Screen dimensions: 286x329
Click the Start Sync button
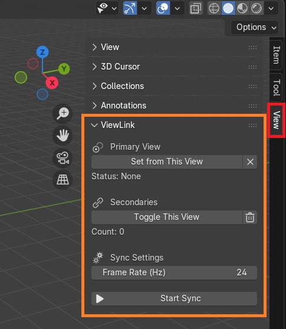tap(174, 298)
